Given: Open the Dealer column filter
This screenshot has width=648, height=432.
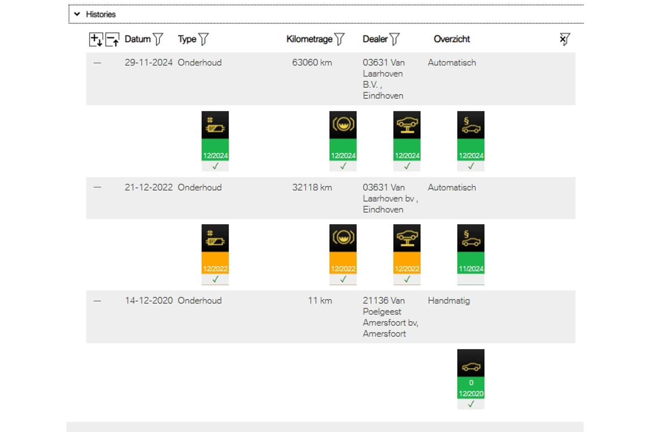Looking at the screenshot, I should tap(394, 39).
